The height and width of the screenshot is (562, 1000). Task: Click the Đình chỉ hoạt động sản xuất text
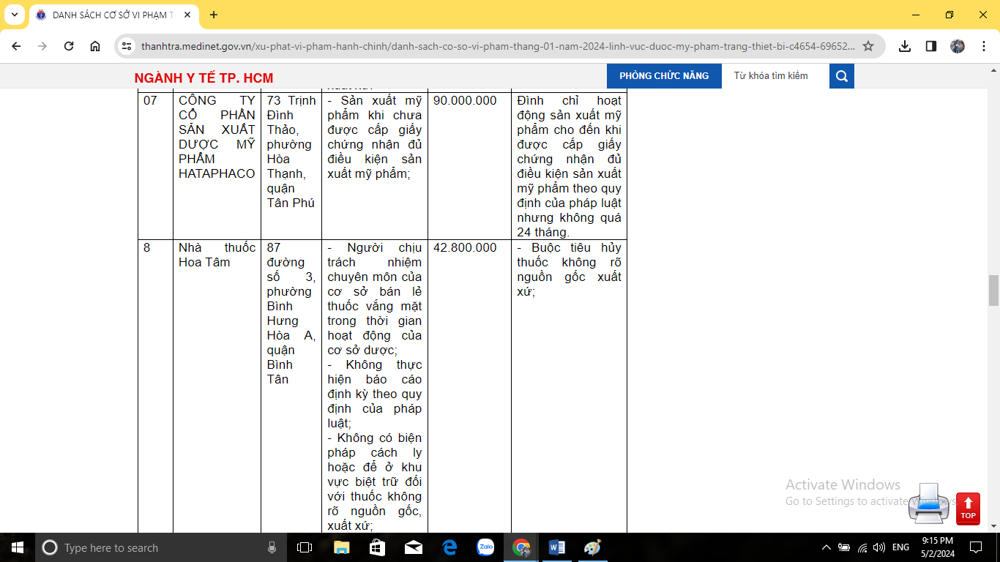click(569, 166)
